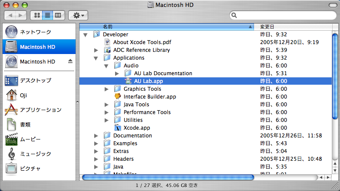
Task: Click the sidebar divider handle
Action: (x=77, y=102)
